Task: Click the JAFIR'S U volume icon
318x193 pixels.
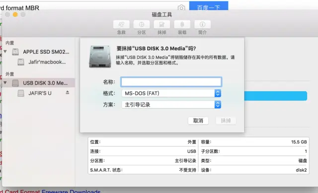Action: click(x=21, y=93)
